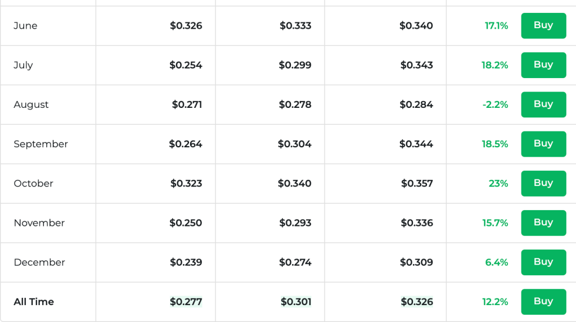The image size is (576, 322).
Task: Click the Buy button for November
Action: tap(543, 223)
